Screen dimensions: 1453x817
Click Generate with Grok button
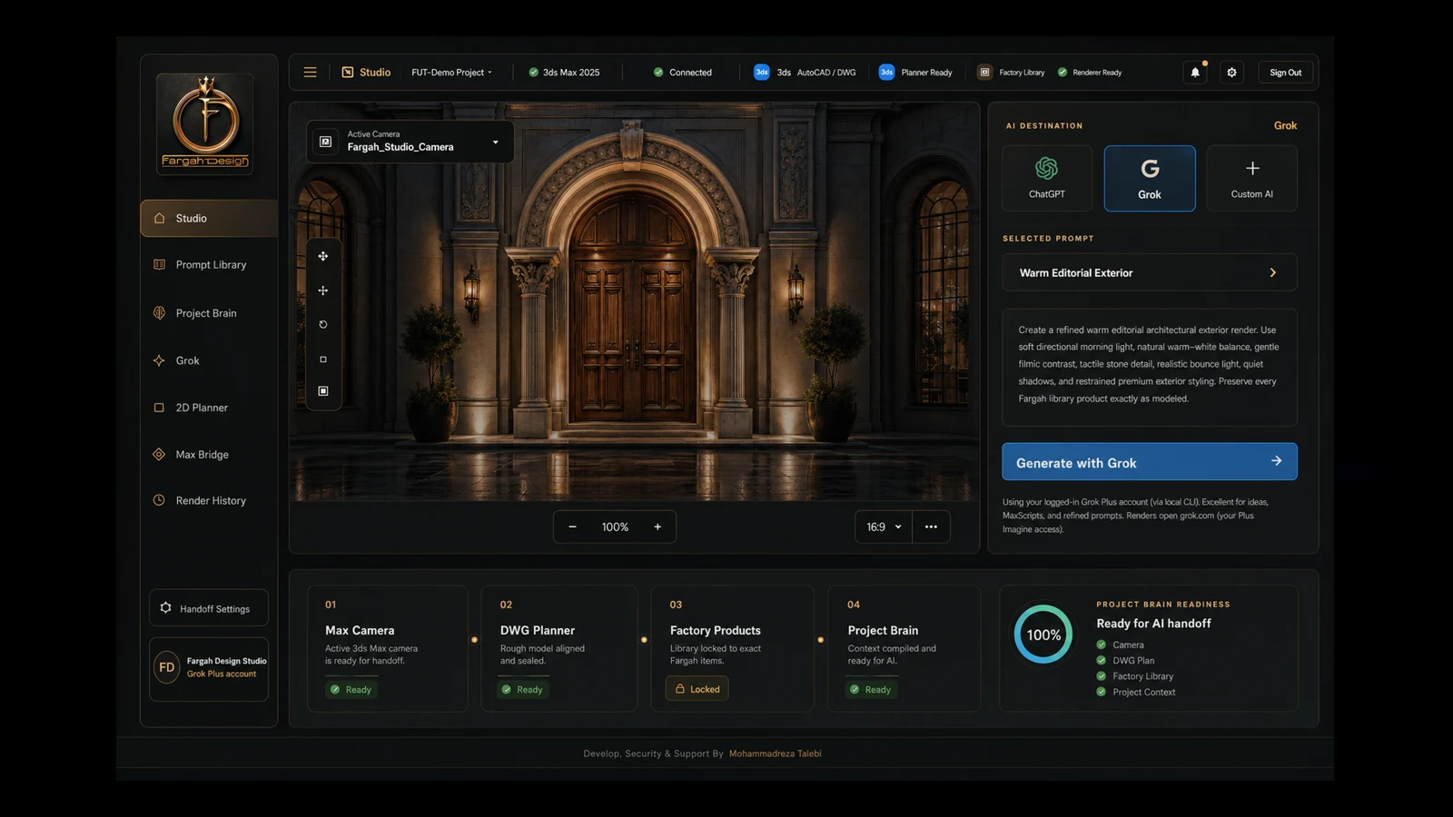point(1150,462)
